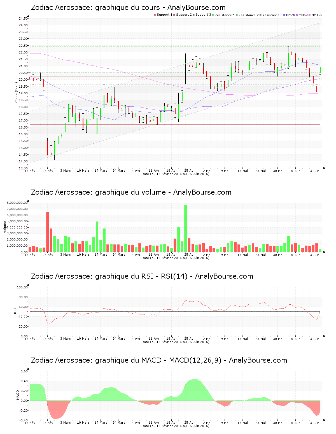Image resolution: width=336 pixels, height=434 pixels.
Task: Select the Résistance 3 legend label
Action: pos(272,15)
